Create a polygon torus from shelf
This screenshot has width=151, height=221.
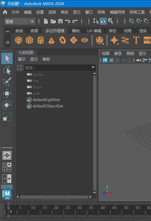pyautogui.click(x=63, y=40)
